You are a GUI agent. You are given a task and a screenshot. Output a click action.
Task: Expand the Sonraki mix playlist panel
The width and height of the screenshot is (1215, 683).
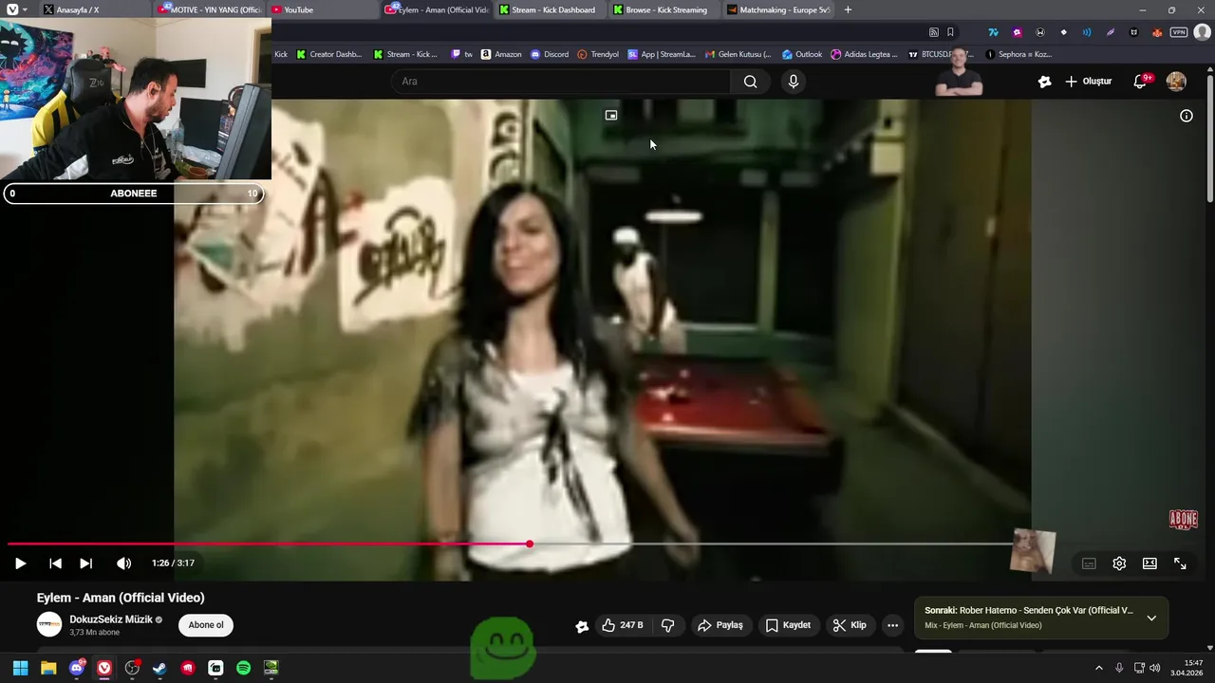click(x=1151, y=618)
